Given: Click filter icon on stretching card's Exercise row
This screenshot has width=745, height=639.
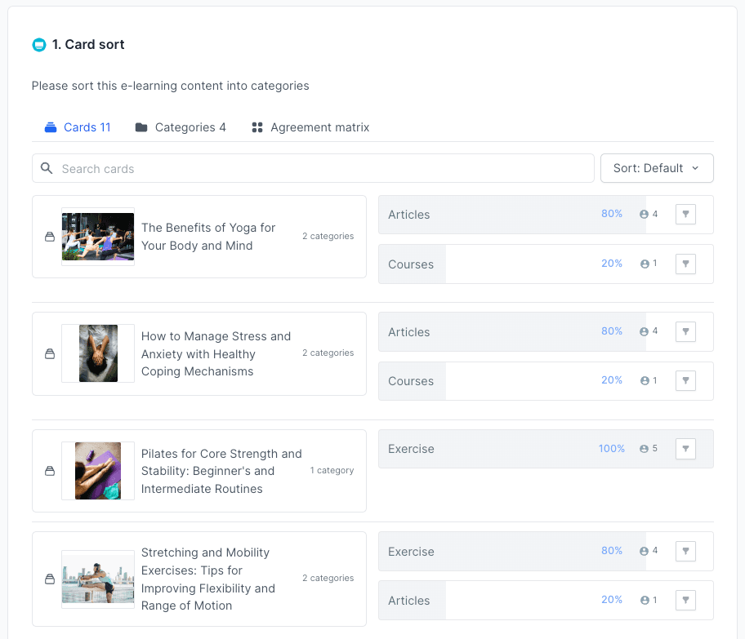Looking at the screenshot, I should (685, 552).
